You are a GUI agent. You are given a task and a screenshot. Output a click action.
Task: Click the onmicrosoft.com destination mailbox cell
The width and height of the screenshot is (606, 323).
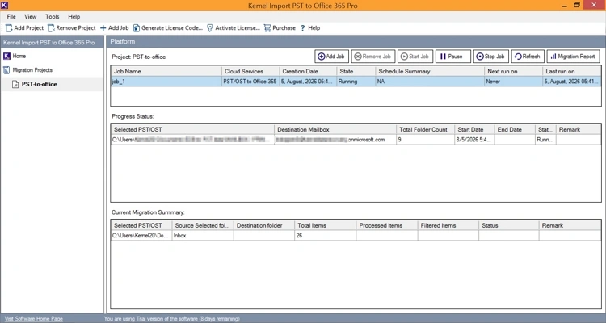pos(335,140)
